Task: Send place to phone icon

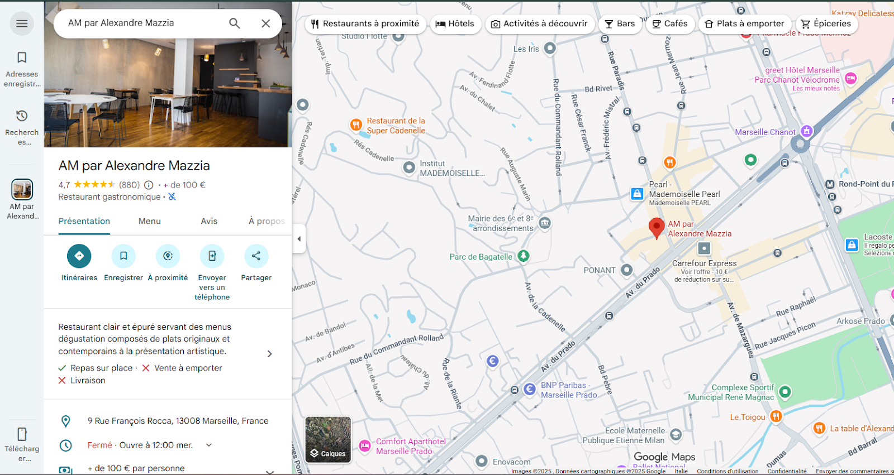Action: click(x=212, y=256)
